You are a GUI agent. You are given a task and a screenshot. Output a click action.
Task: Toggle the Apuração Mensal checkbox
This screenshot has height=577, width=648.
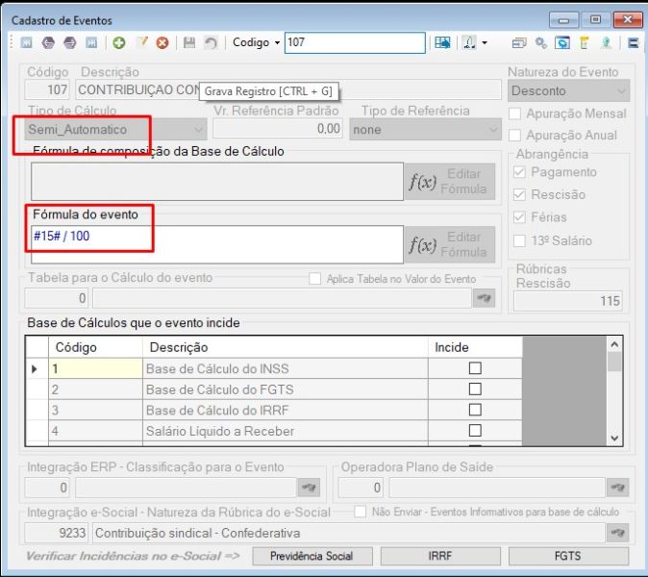514,113
